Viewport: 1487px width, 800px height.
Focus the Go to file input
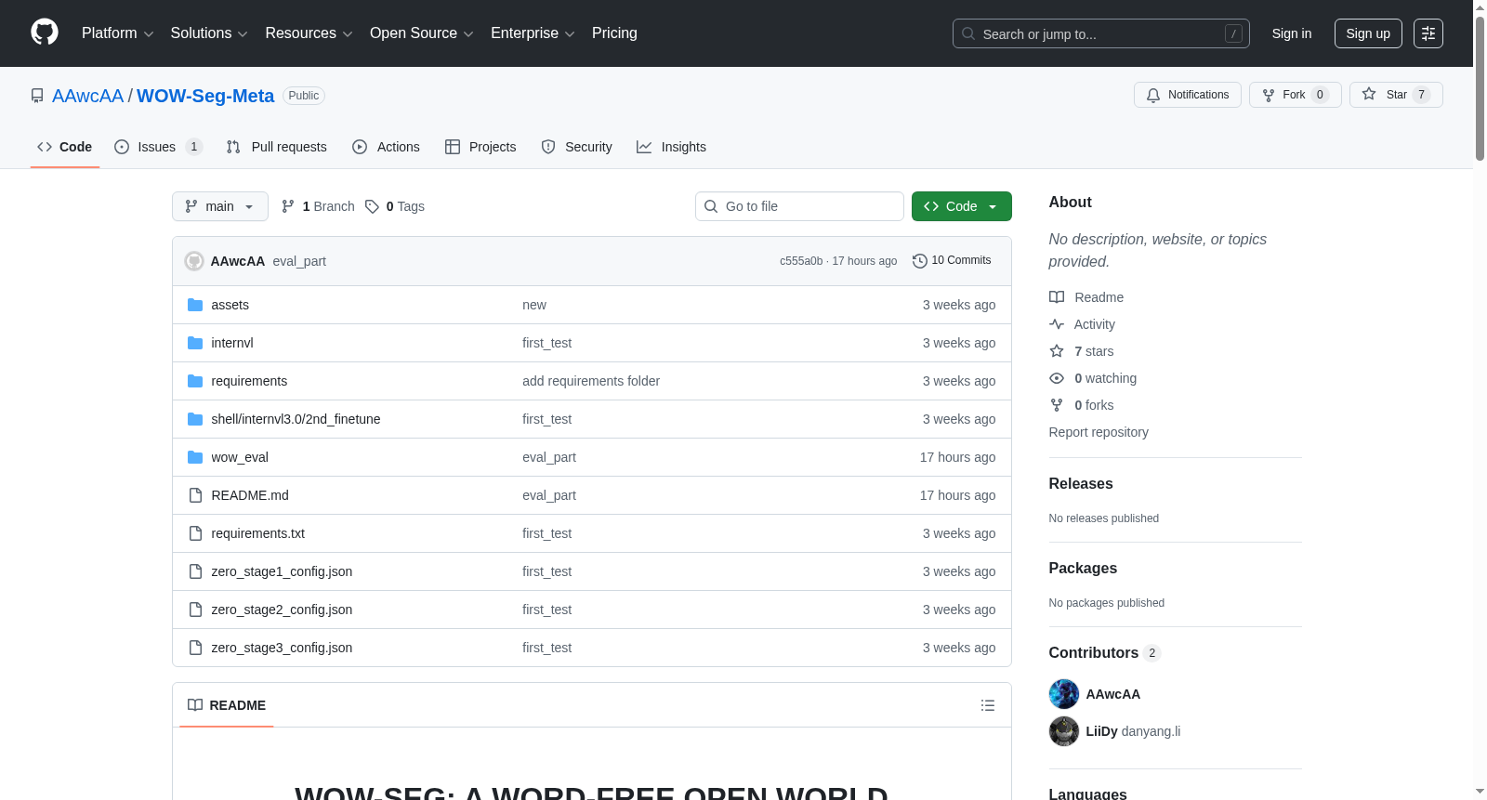pos(799,206)
